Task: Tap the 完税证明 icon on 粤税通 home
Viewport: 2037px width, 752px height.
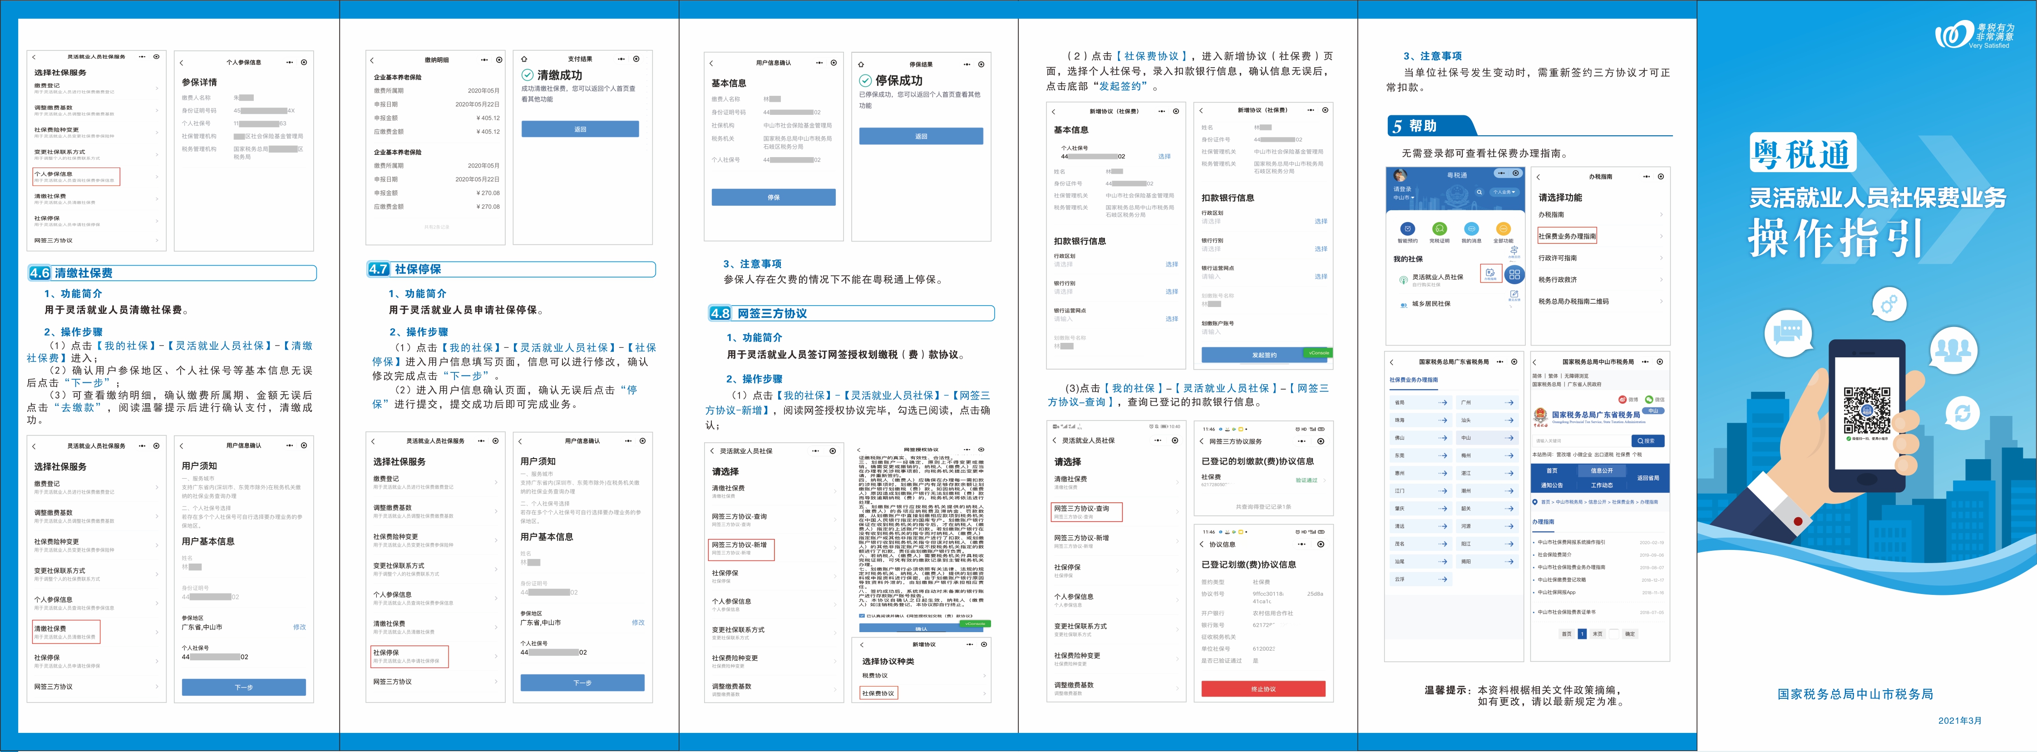Action: coord(1440,228)
